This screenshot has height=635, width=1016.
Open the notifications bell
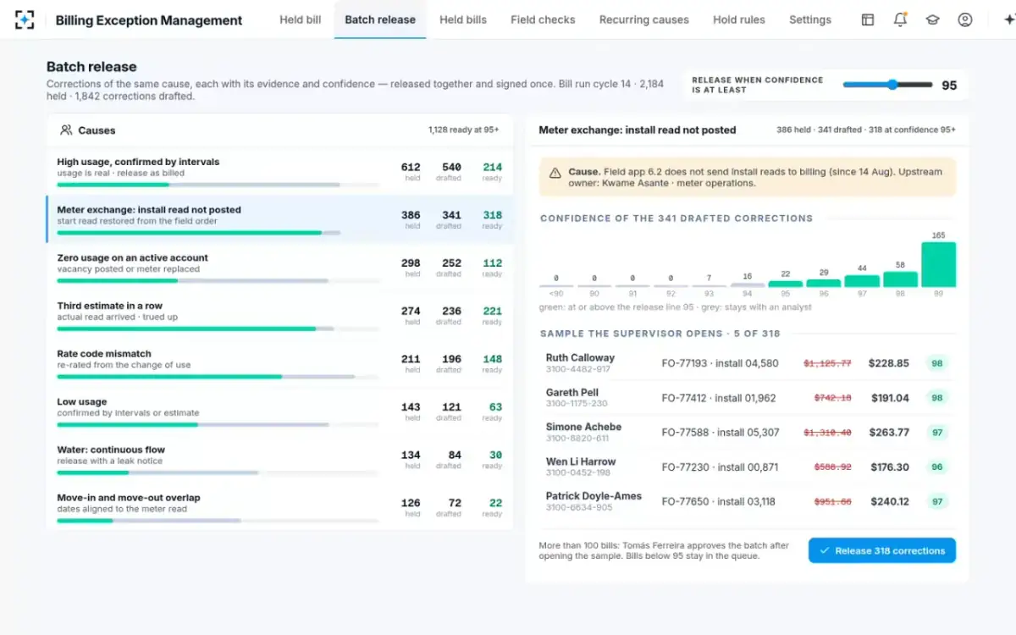900,19
